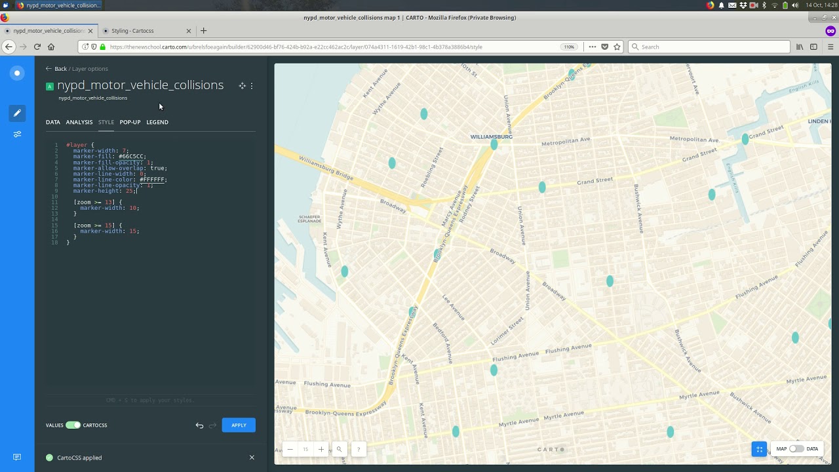Click the green layer letter A badge
Viewport: 839px width, 472px height.
click(50, 86)
